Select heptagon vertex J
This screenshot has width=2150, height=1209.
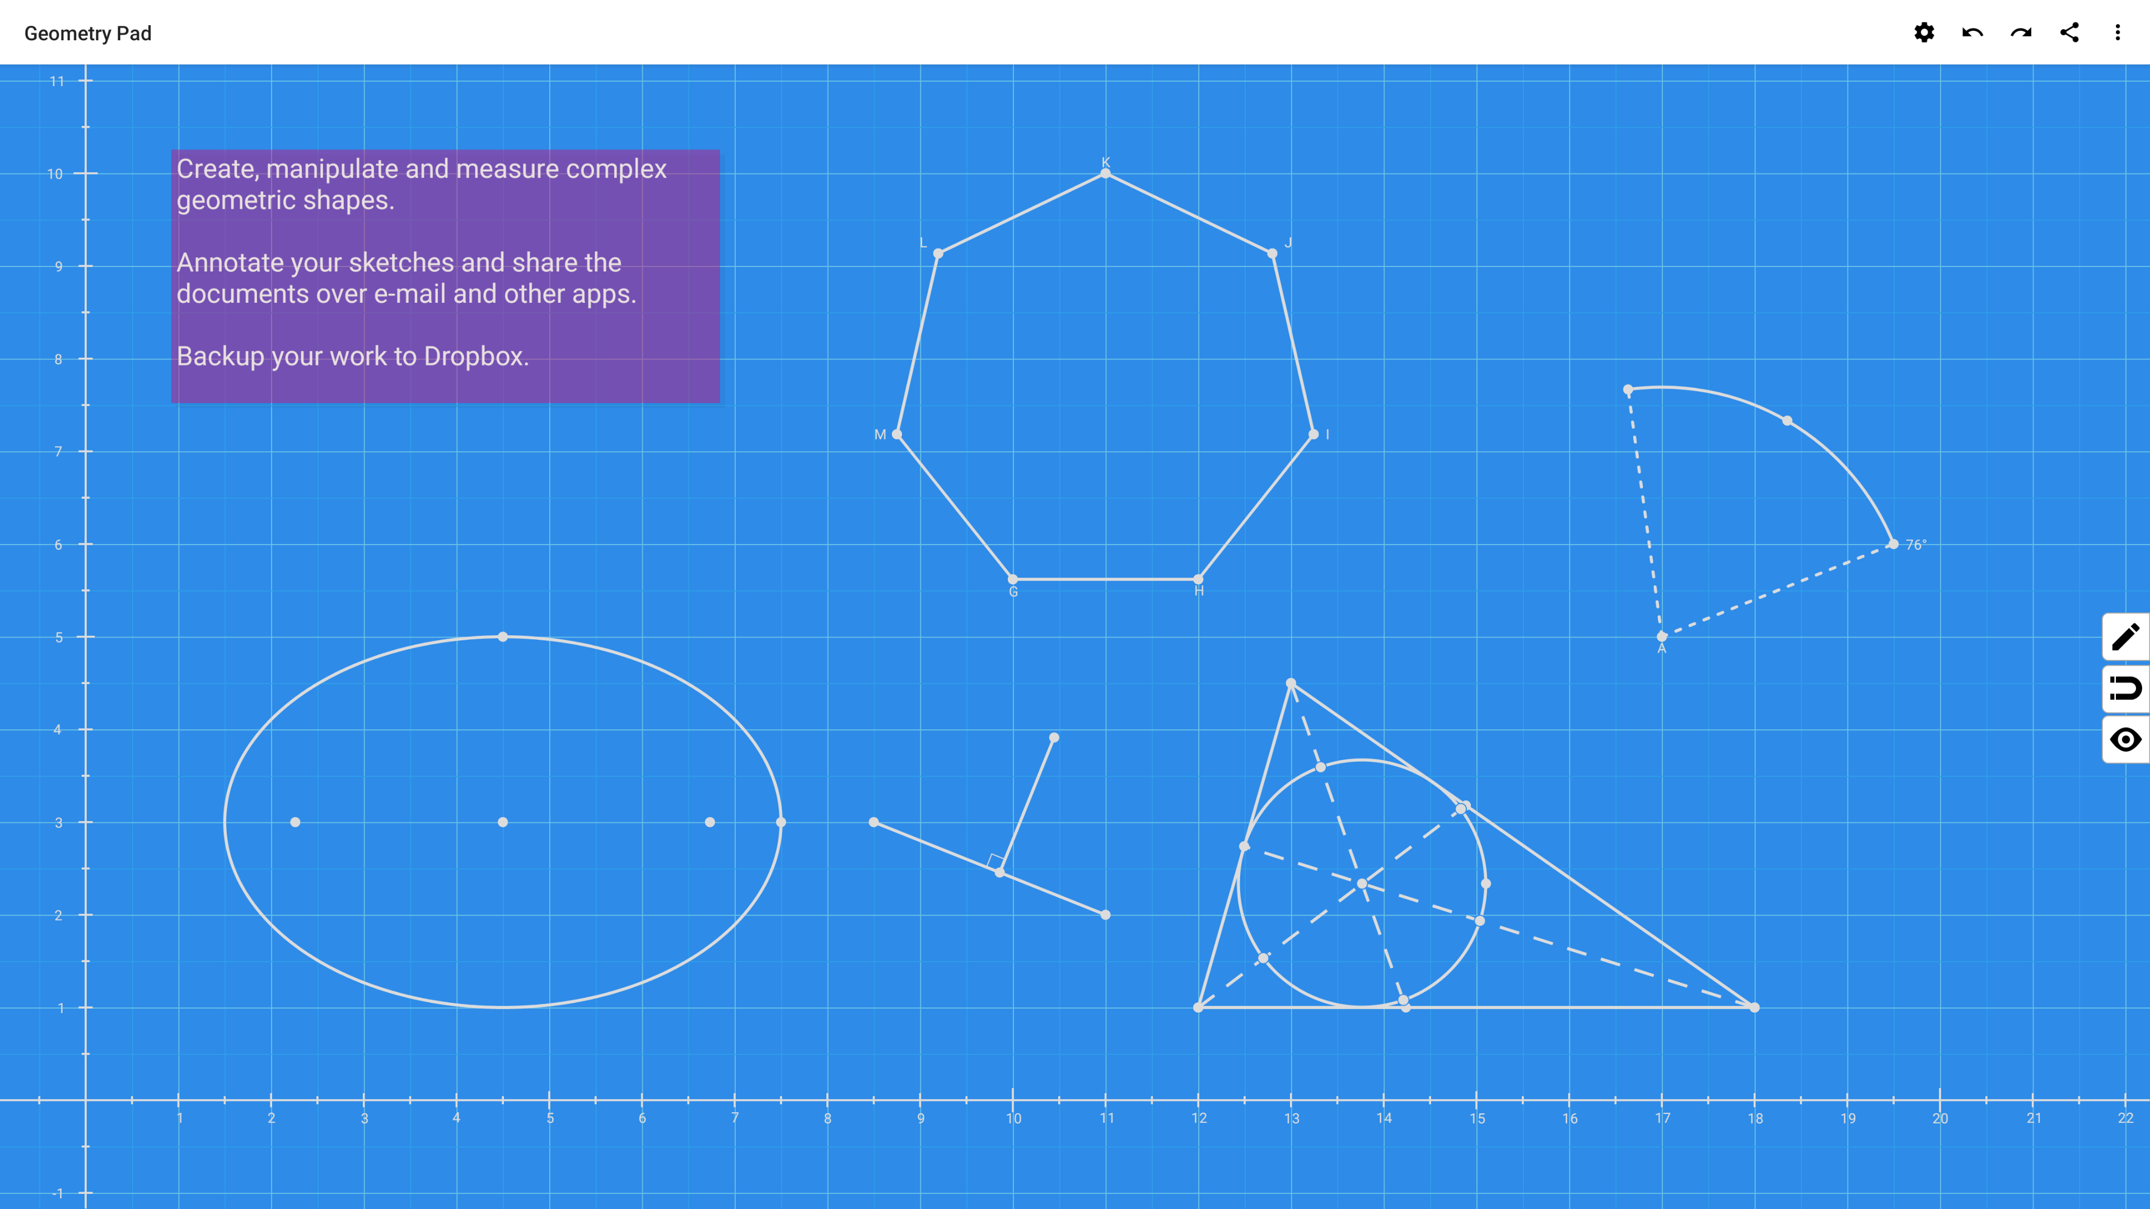click(1272, 254)
